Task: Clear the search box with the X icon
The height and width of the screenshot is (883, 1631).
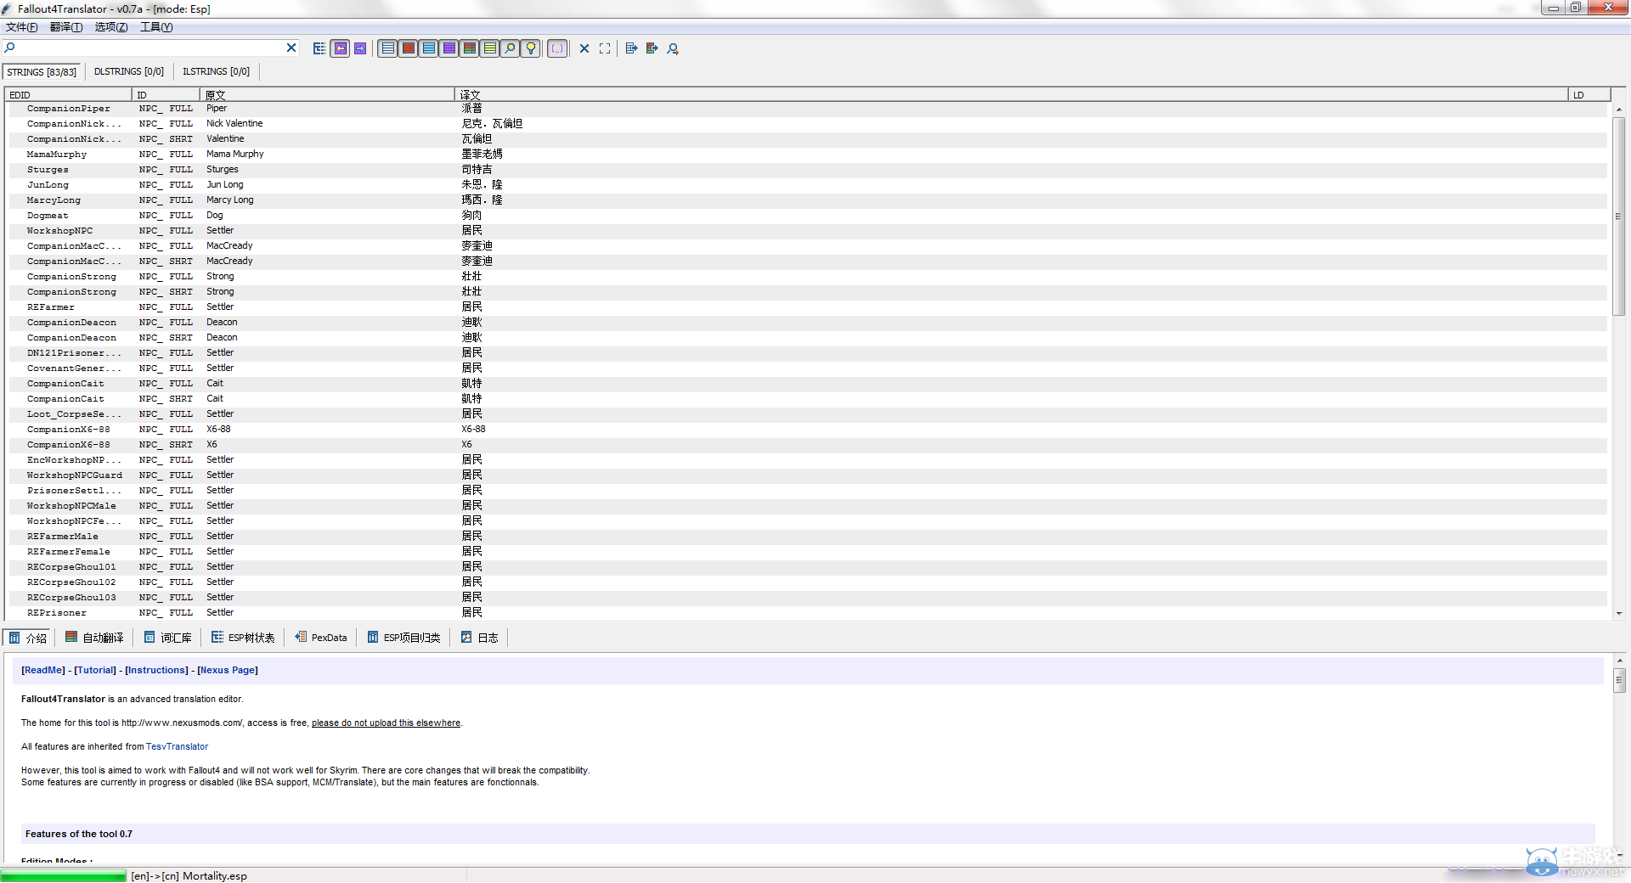Action: click(291, 48)
